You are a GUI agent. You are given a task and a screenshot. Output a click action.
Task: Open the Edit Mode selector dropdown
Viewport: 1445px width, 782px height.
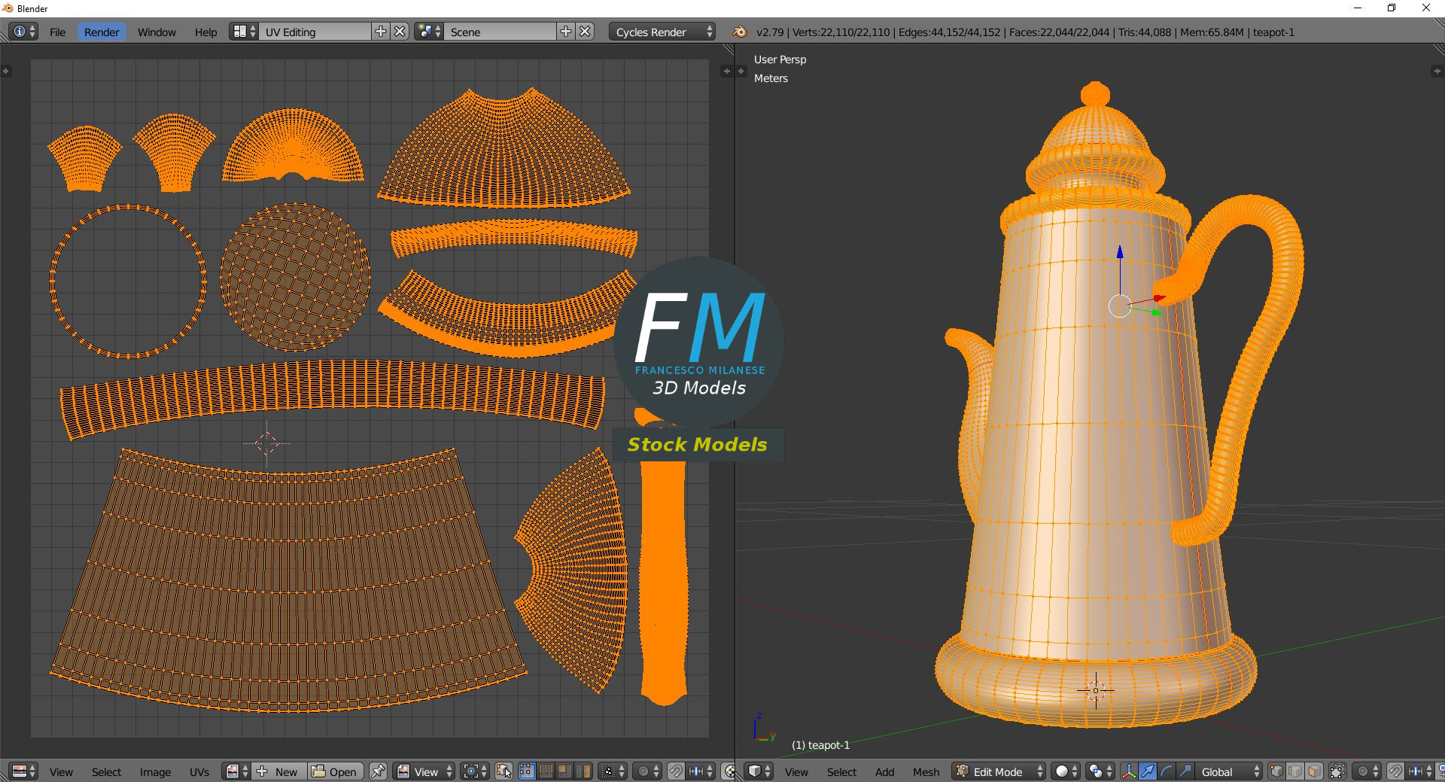click(x=999, y=771)
